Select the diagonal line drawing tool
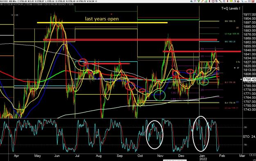256x161 pixels. (x=220, y=1)
